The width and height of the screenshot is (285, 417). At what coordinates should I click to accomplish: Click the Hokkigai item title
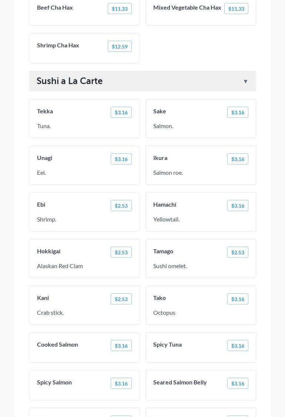[48, 251]
